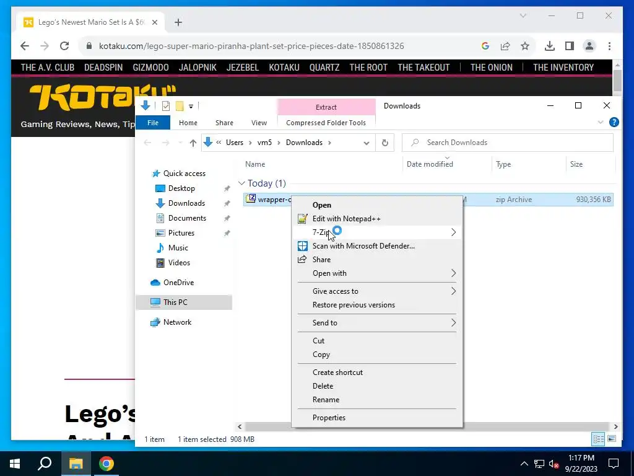Click the Chrome reload page icon
The width and height of the screenshot is (634, 476).
point(64,46)
